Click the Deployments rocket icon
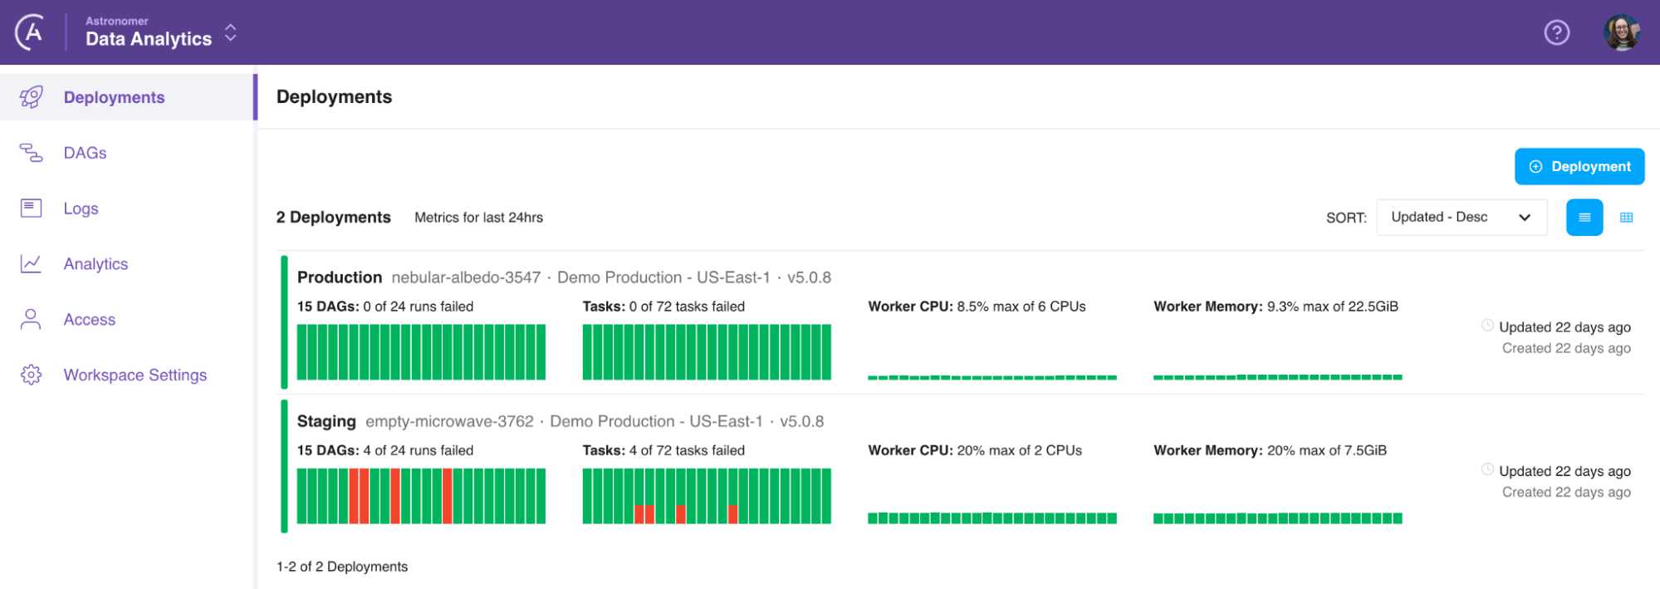Image resolution: width=1660 pixels, height=589 pixels. point(32,97)
